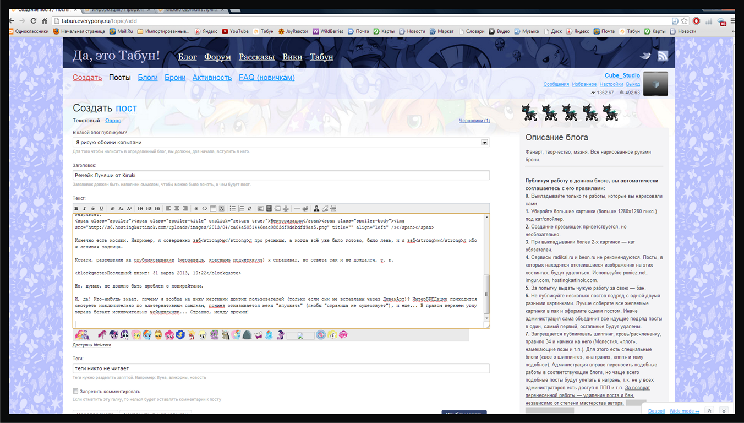Image resolution: width=744 pixels, height=423 pixels.
Task: Insert H5 heading tag
Action: [149, 208]
